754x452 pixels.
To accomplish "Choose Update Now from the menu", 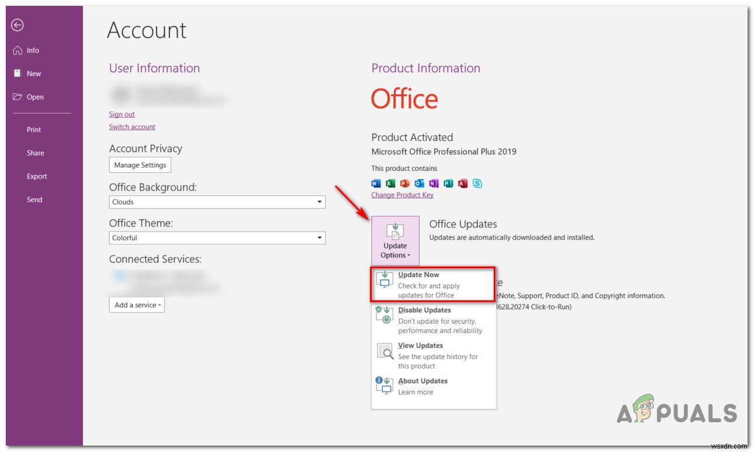I will (420, 275).
